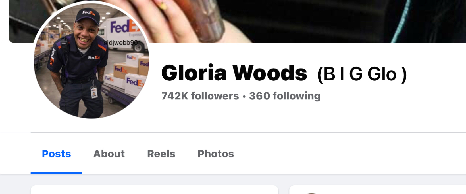Open the 360 following list
466x194 pixels.
285,96
